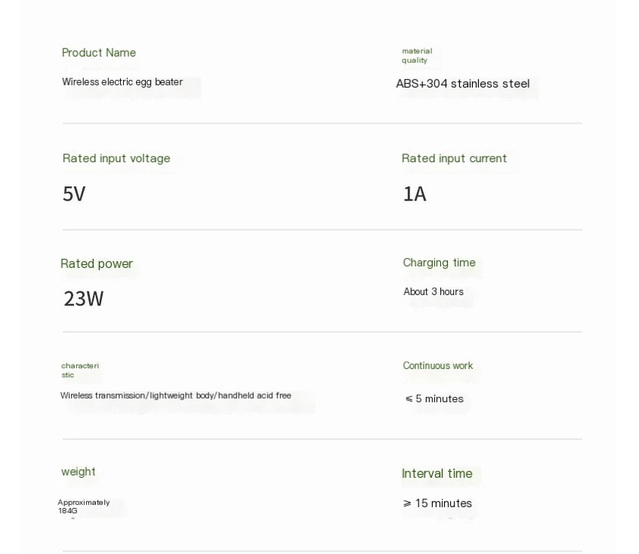The height and width of the screenshot is (554, 639).
Task: Click the 'Rated input voltage' label
Action: 116,159
